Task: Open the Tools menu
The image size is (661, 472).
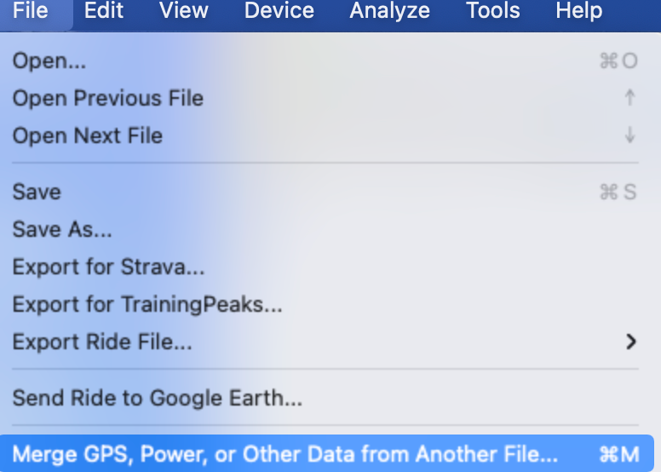Action: tap(492, 12)
